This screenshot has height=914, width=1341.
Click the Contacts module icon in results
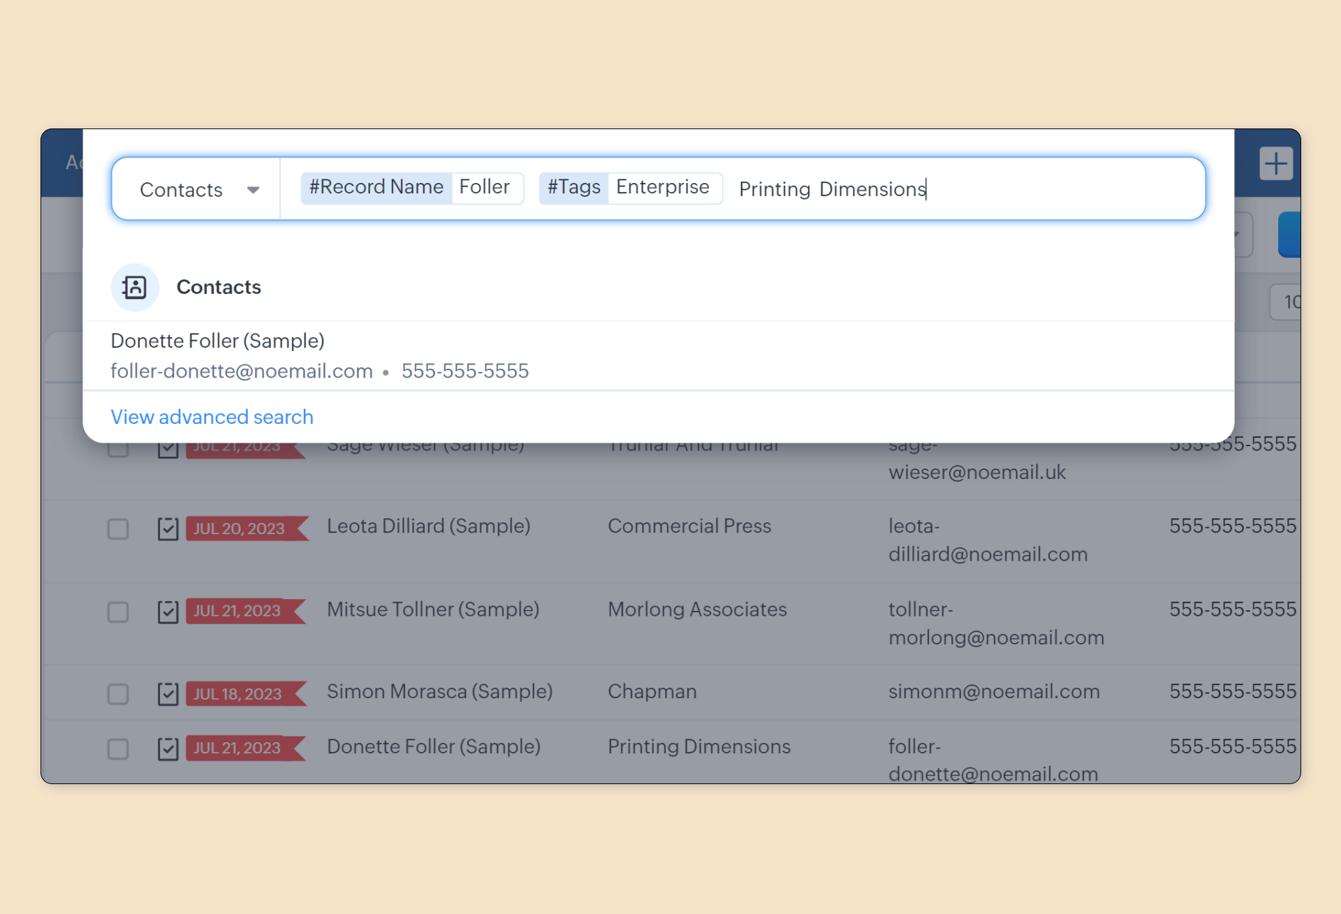point(135,287)
